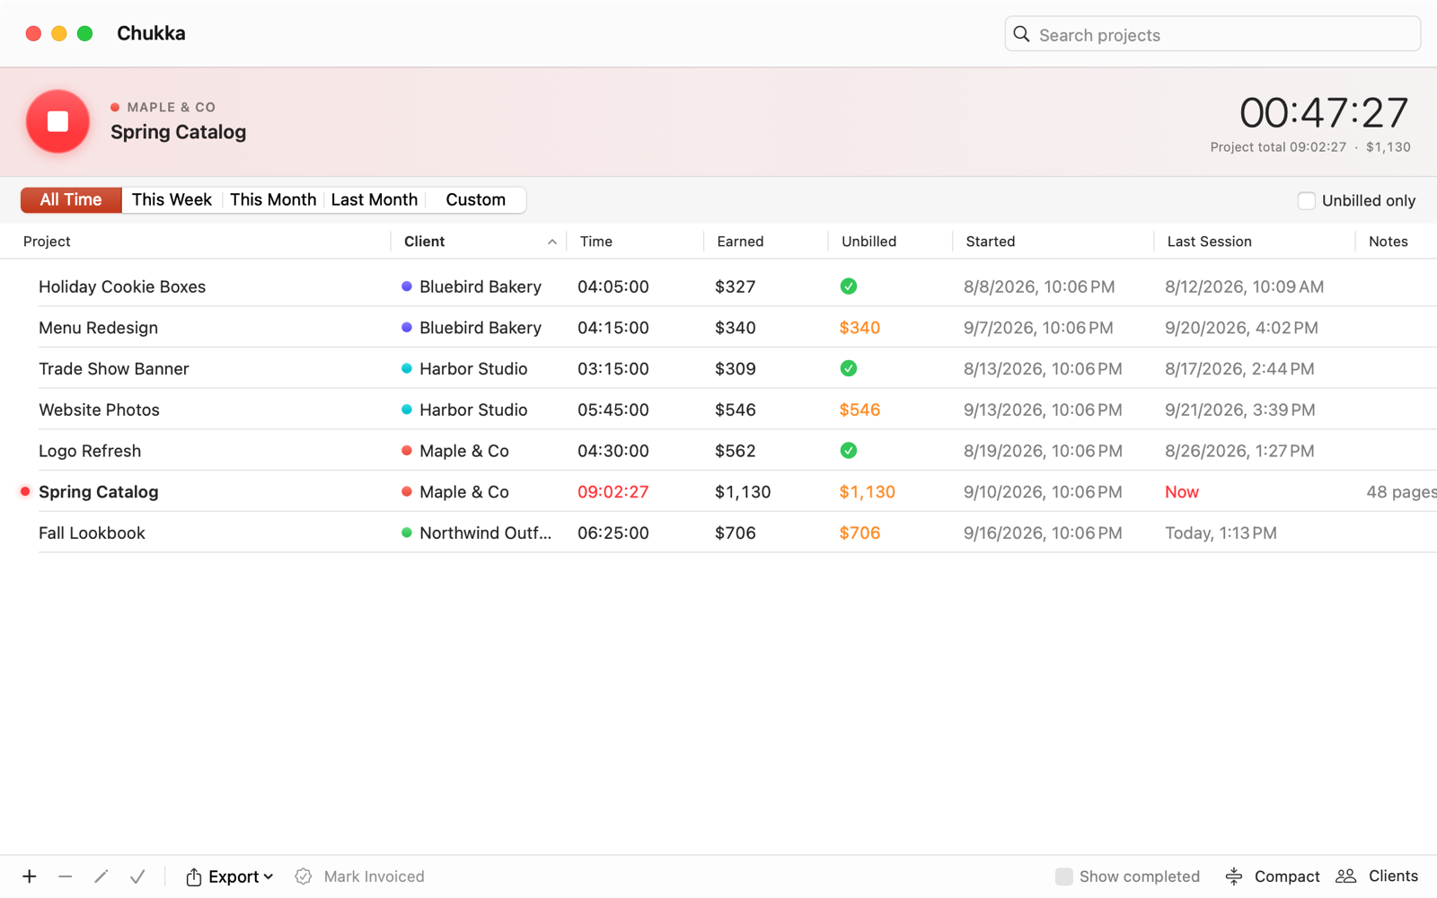Select the Trade Show Banner project
The image size is (1437, 898).
(x=114, y=369)
